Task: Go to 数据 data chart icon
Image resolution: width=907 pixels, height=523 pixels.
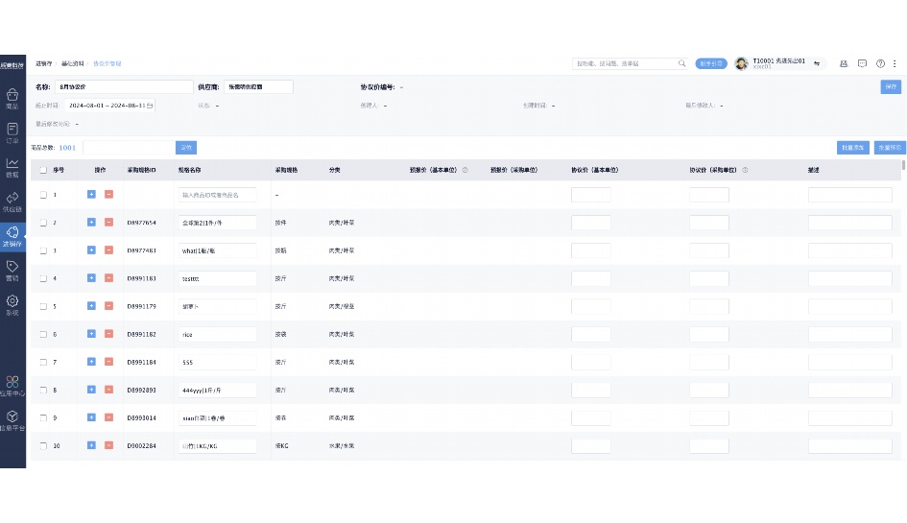Action: 12,167
